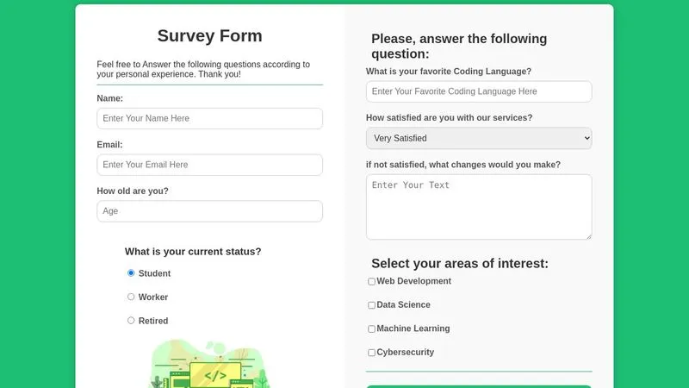Enable the Data Science checkbox
Screen dimensions: 689x388
372,305
